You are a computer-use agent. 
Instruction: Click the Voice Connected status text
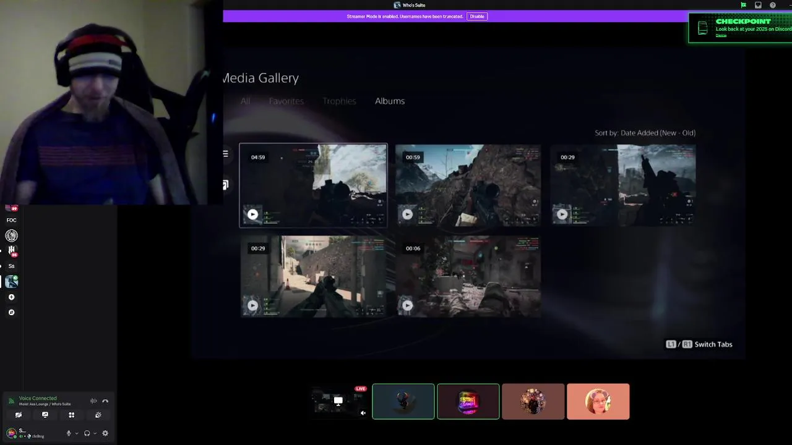[38, 399]
